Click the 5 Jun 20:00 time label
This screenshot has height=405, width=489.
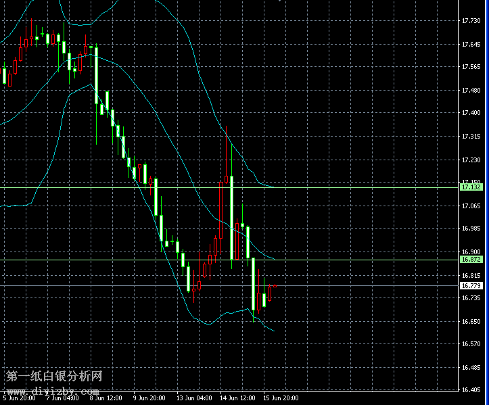coord(18,399)
